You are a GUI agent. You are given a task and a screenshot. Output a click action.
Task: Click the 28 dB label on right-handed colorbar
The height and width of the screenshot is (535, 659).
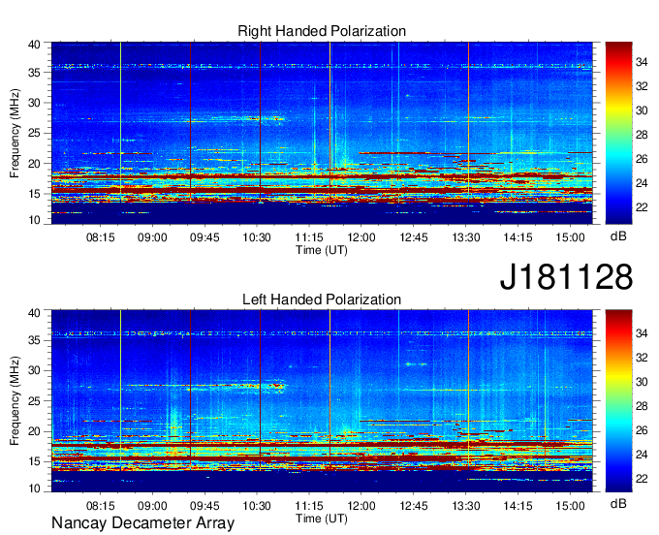[x=642, y=135]
